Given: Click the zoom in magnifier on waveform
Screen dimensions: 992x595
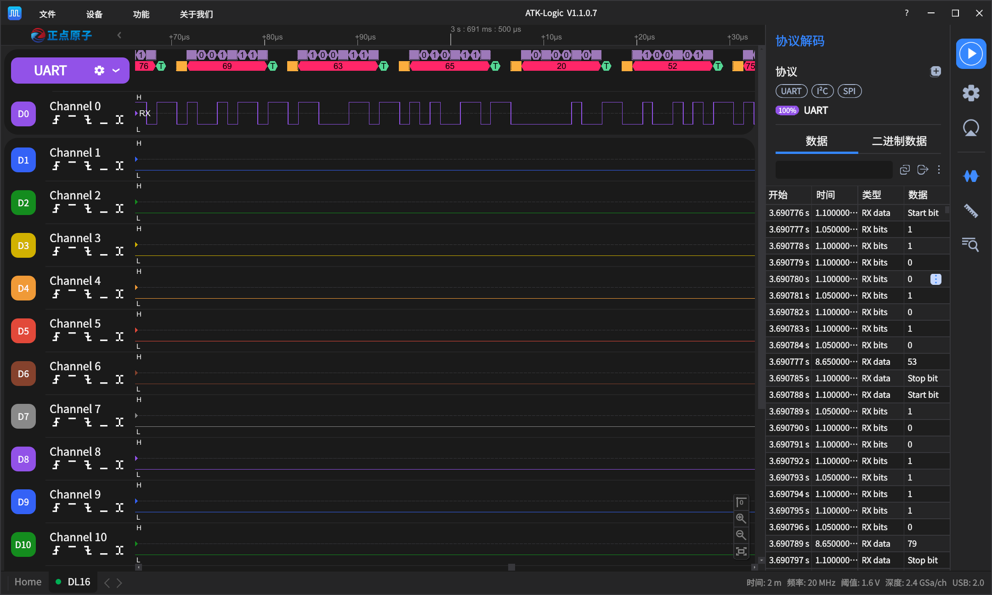Looking at the screenshot, I should click(741, 519).
